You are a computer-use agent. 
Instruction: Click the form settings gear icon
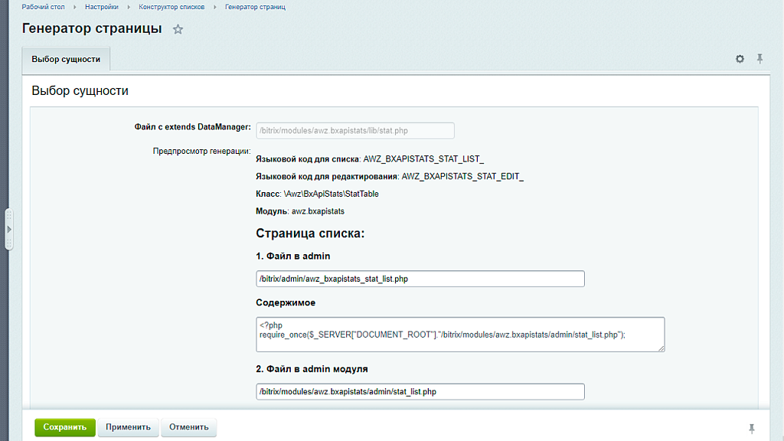740,58
